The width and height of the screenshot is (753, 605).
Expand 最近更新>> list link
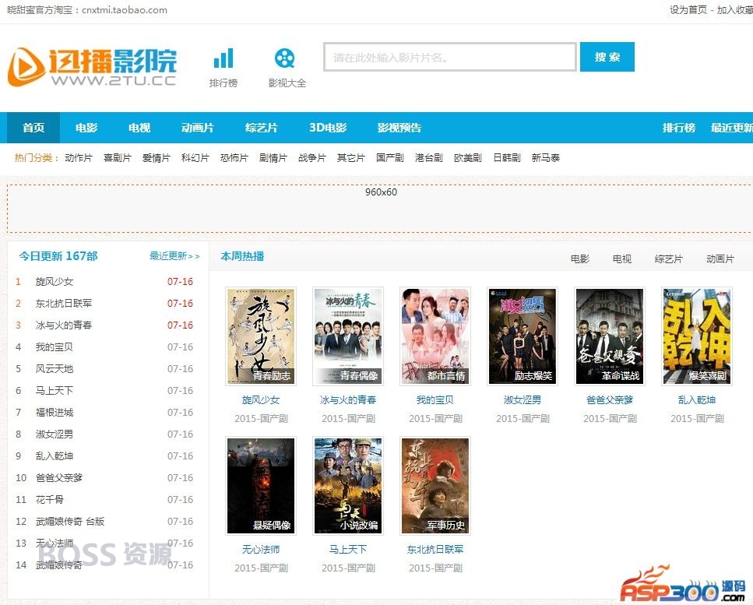[174, 256]
